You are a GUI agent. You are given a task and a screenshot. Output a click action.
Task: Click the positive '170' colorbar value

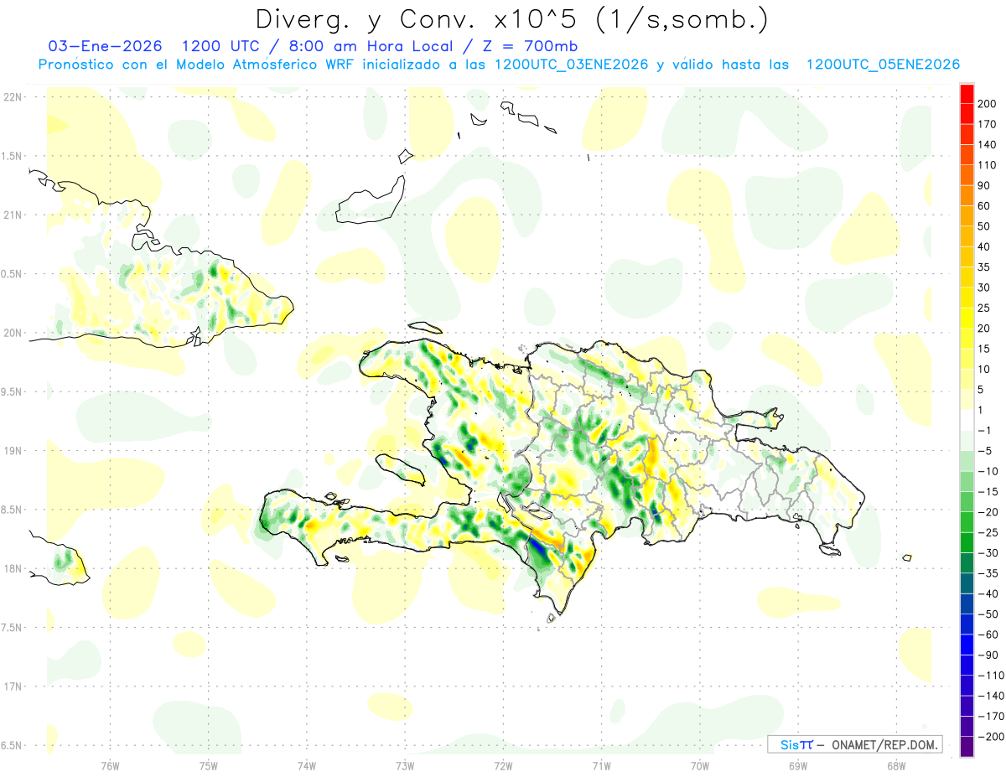(988, 124)
